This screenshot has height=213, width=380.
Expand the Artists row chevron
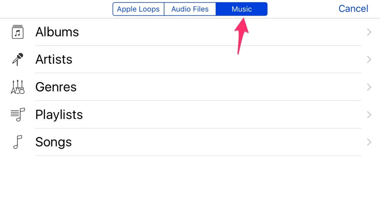click(x=369, y=60)
